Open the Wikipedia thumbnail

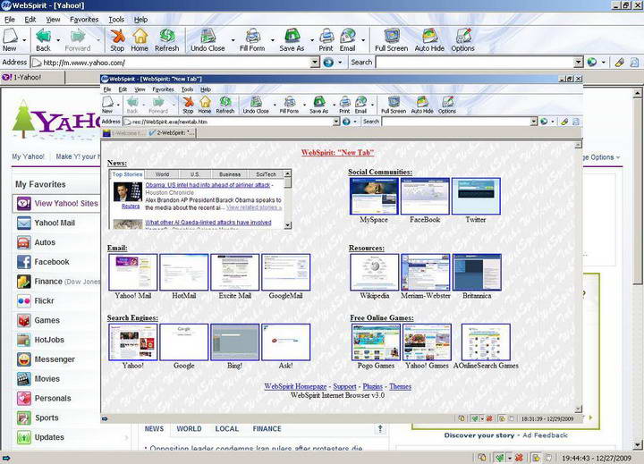tap(375, 273)
